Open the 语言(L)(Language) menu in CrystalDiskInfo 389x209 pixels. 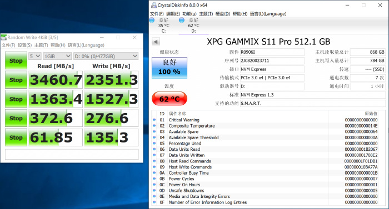point(268,14)
